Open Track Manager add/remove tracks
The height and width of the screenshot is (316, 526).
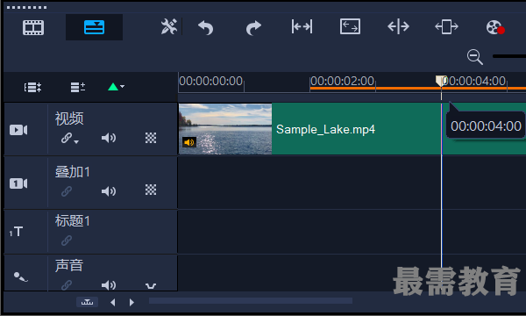tap(78, 87)
